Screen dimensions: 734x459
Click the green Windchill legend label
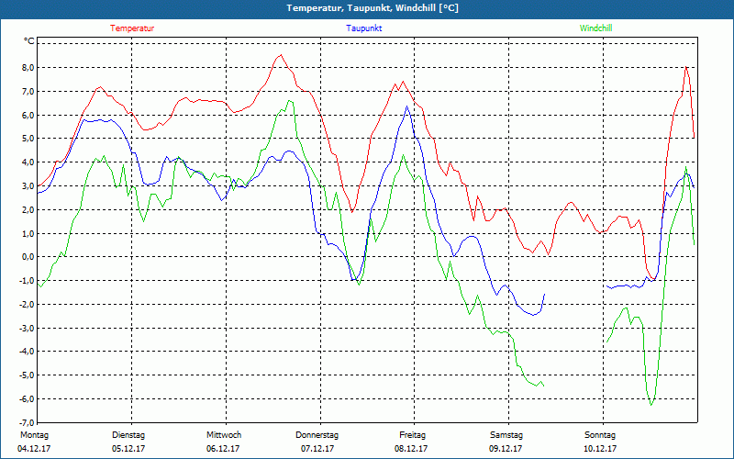click(x=595, y=28)
